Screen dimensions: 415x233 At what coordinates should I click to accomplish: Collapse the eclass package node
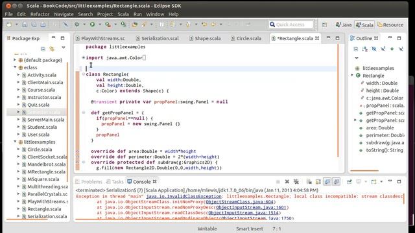pyautogui.click(x=15, y=67)
